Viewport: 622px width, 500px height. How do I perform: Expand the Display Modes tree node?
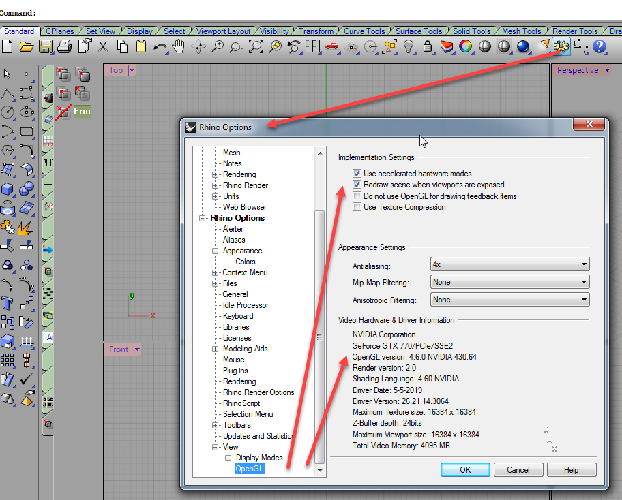pos(228,458)
